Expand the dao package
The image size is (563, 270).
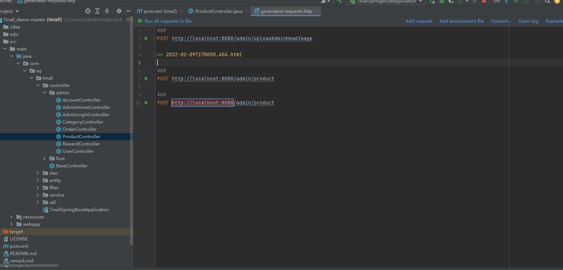click(x=38, y=173)
